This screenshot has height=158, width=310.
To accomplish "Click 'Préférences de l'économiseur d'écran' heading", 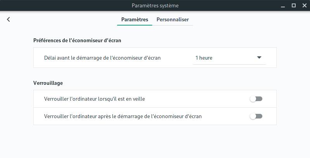I will [77, 41].
